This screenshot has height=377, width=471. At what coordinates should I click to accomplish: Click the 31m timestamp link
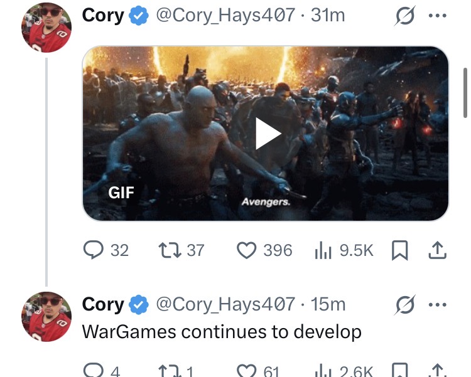(x=328, y=15)
